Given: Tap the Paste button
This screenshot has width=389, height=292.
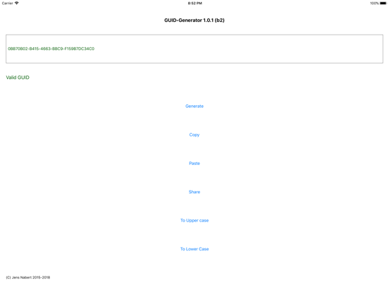Looking at the screenshot, I should click(x=194, y=163).
